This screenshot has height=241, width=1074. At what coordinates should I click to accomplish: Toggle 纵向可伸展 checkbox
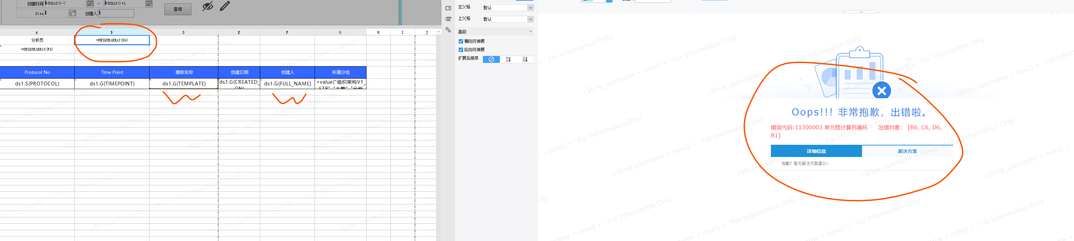[x=461, y=50]
